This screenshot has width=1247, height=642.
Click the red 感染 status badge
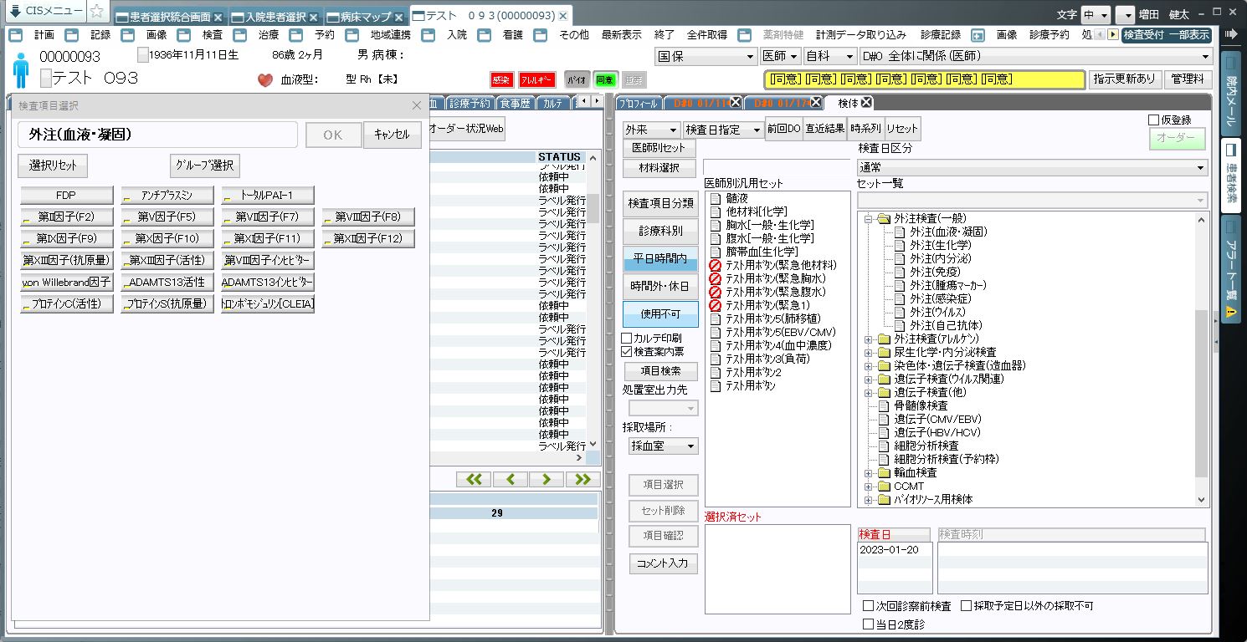tap(500, 80)
